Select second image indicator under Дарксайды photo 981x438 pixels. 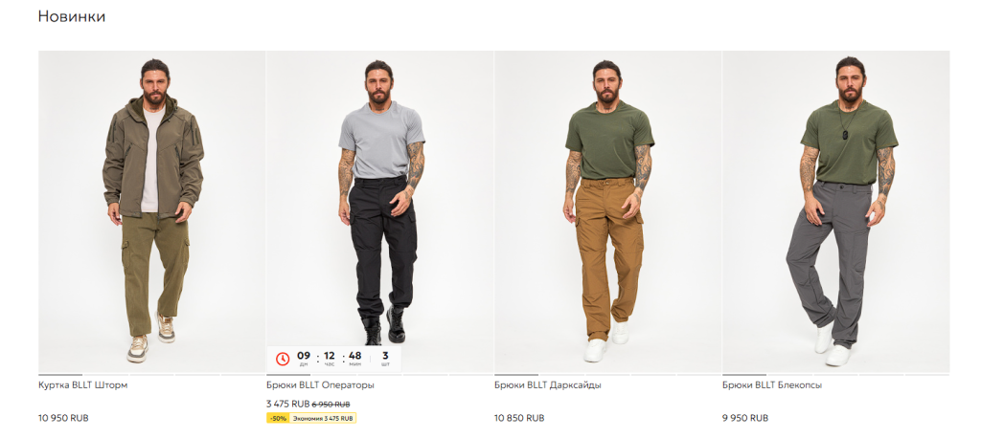coord(562,374)
